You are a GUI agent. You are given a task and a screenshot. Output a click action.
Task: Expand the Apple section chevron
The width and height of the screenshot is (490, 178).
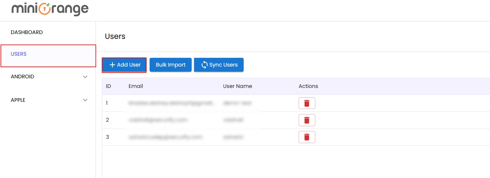pyautogui.click(x=85, y=100)
